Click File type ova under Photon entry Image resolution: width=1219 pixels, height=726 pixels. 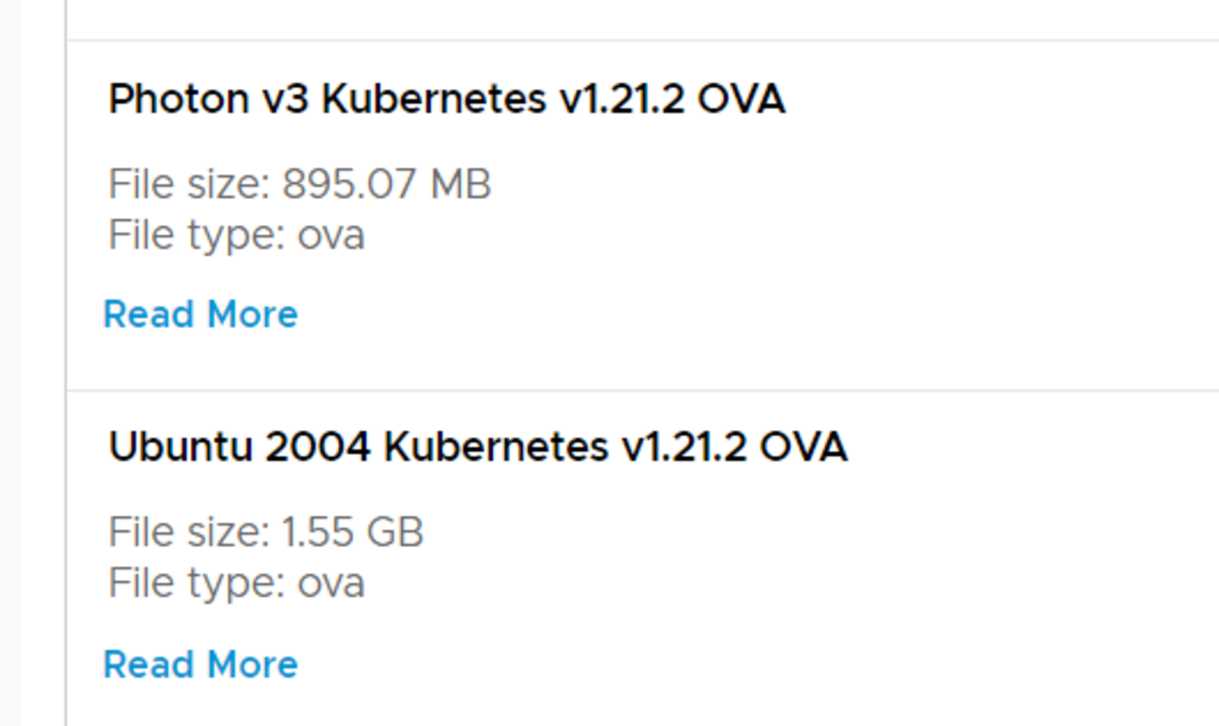point(236,235)
